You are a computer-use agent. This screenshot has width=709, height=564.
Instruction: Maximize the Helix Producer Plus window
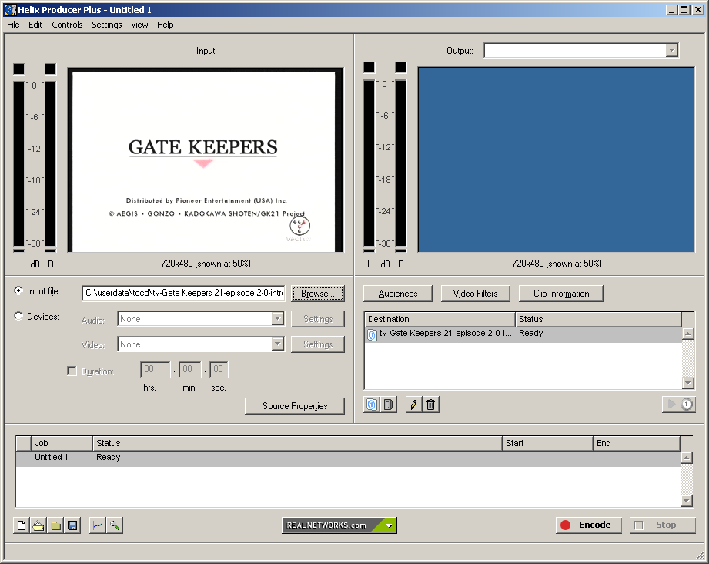coord(684,9)
